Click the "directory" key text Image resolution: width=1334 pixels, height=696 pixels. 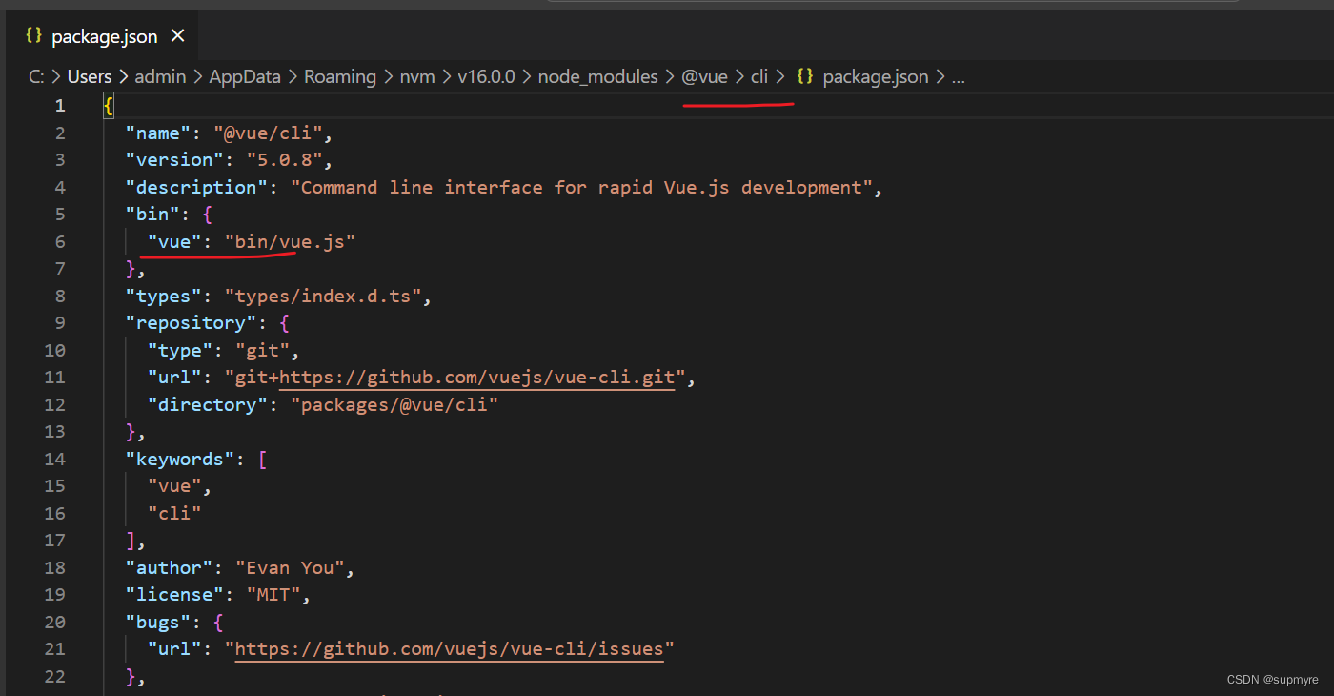tap(208, 405)
